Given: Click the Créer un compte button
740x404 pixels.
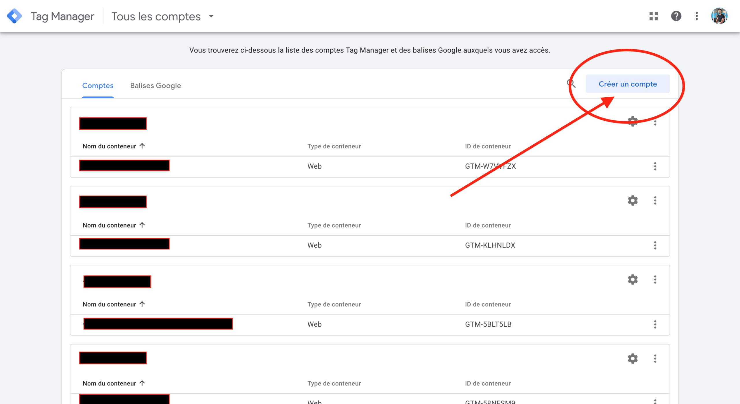Looking at the screenshot, I should [628, 84].
